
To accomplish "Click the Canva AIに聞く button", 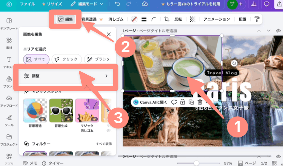I will coord(150,103).
